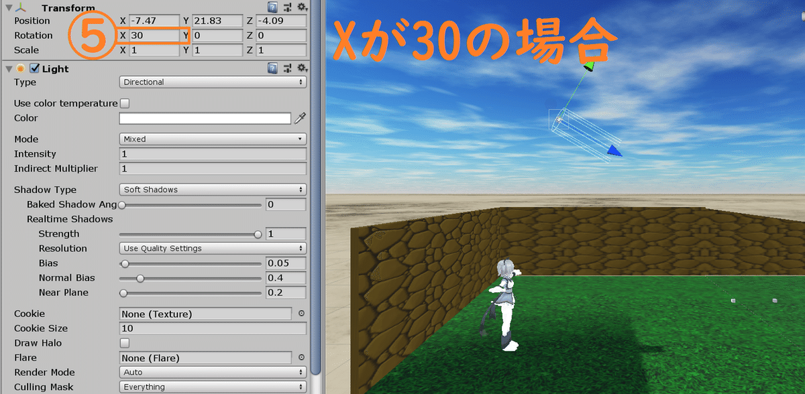Pick a color with the eyedropper icon
805x394 pixels.
301,118
